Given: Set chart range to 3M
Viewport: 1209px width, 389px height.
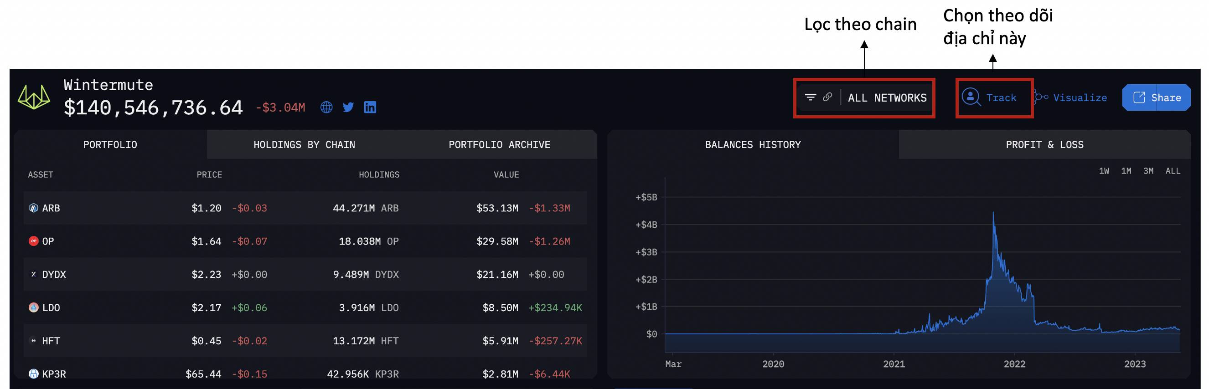Looking at the screenshot, I should click(1148, 171).
